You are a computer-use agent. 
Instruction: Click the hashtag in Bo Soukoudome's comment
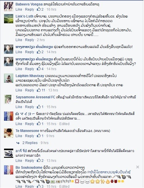[x=109, y=172]
